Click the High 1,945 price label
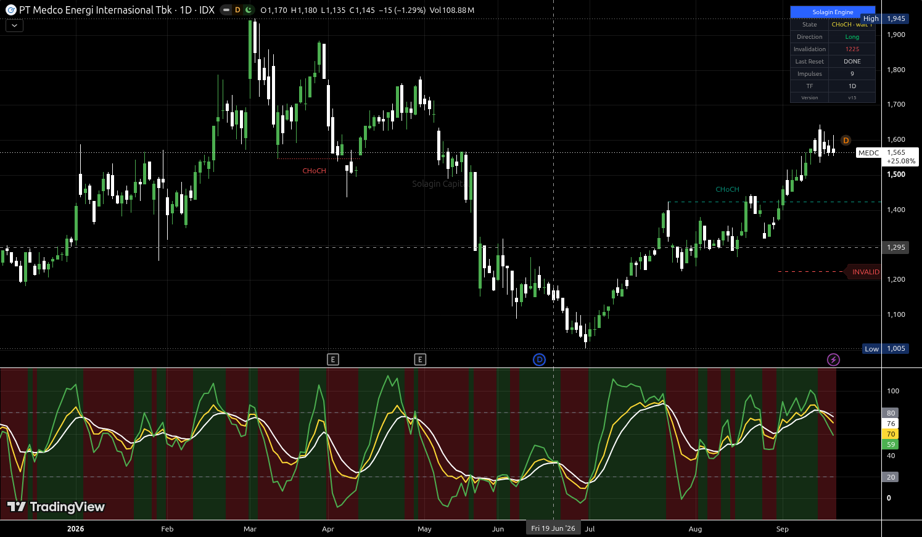 point(884,18)
